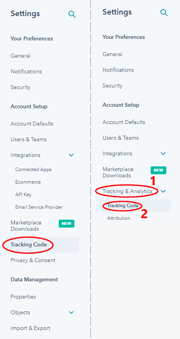Open the Attribution sub-item
Viewport: 180px width, 339px height.
(119, 218)
